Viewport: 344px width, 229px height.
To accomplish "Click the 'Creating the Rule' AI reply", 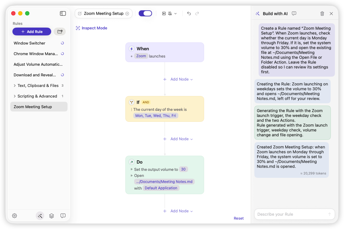I will (292, 91).
